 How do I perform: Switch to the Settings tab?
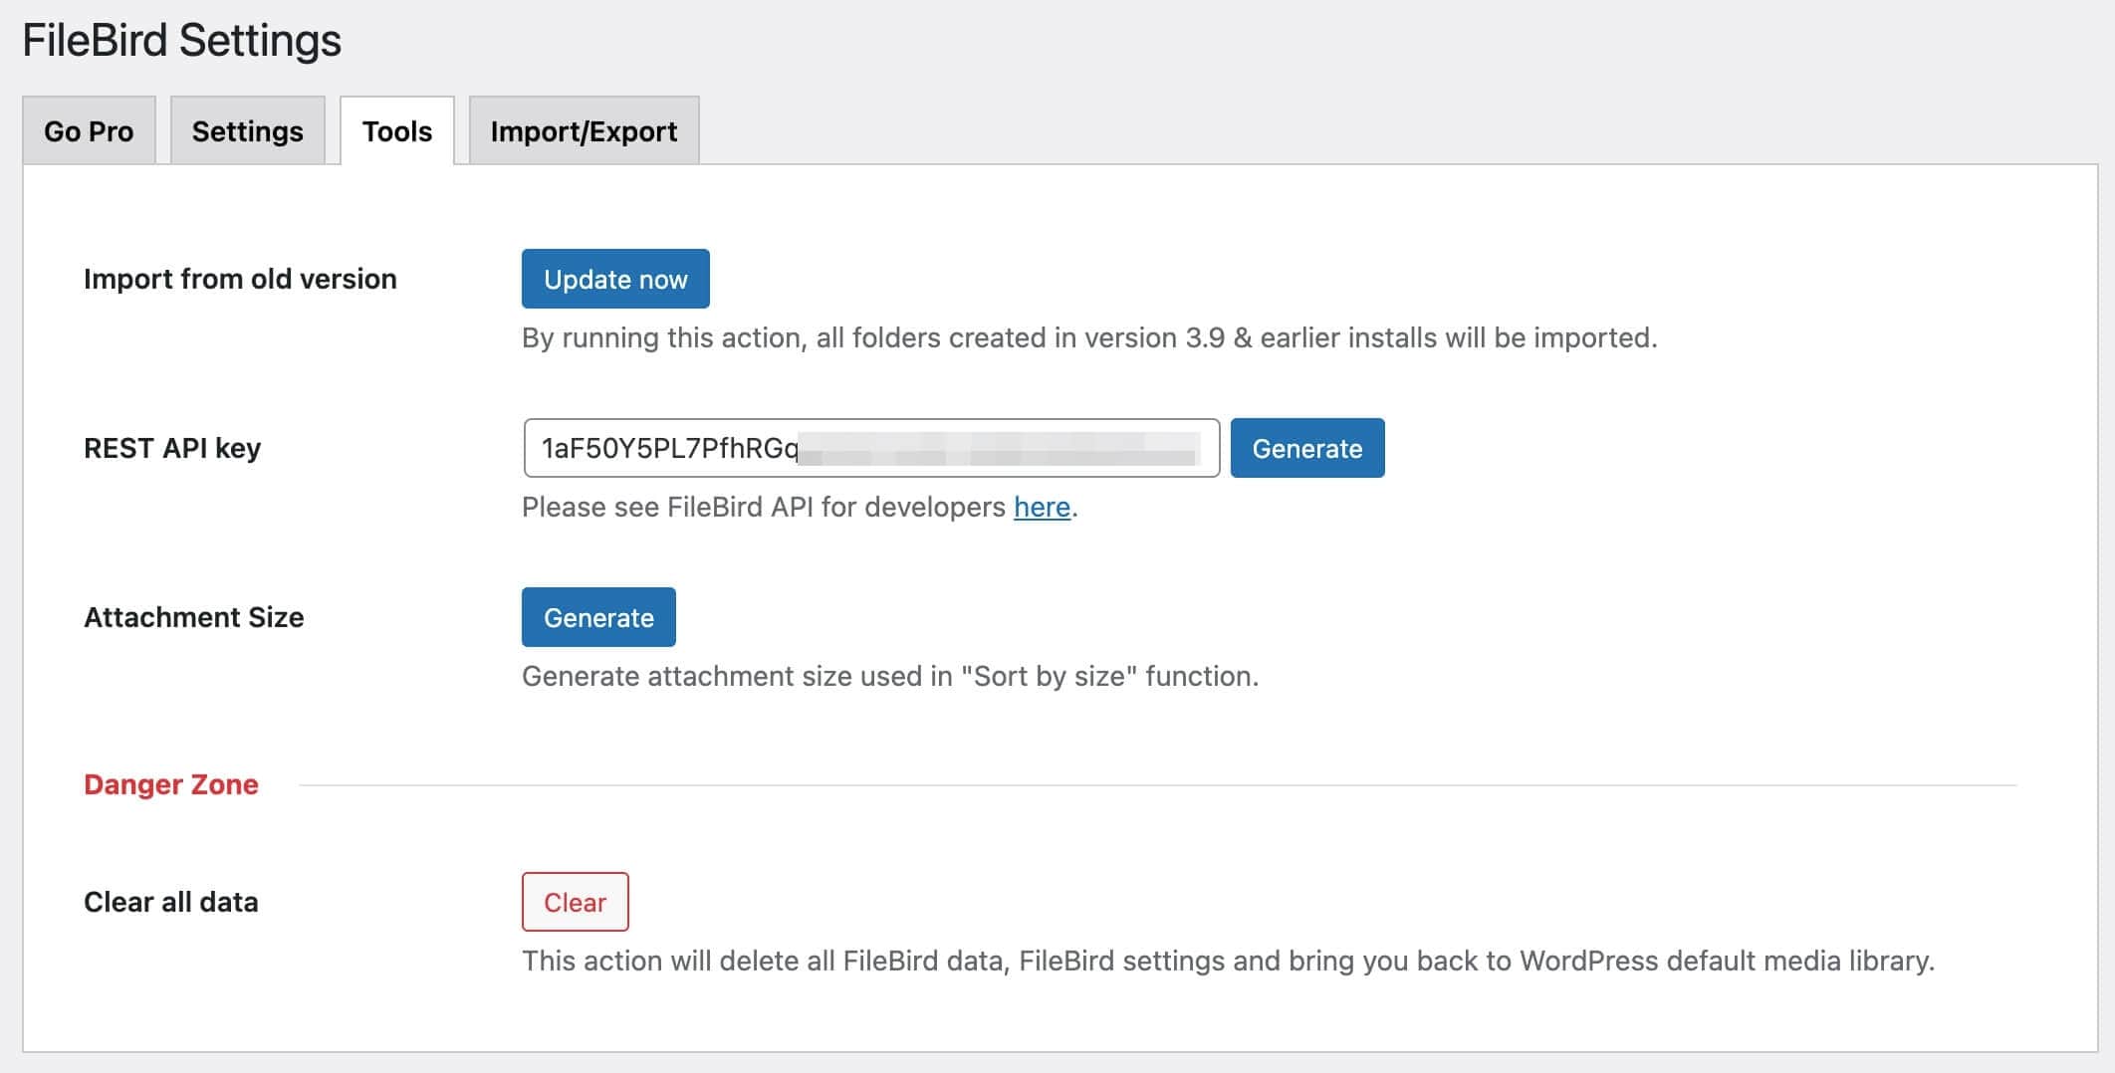pos(247,130)
